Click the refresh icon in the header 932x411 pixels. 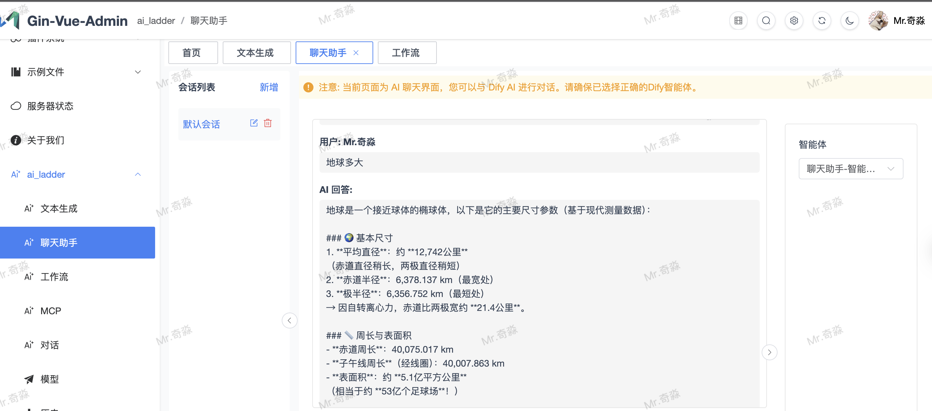coord(822,21)
